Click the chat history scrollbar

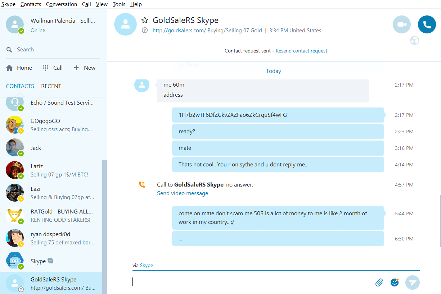440,221
